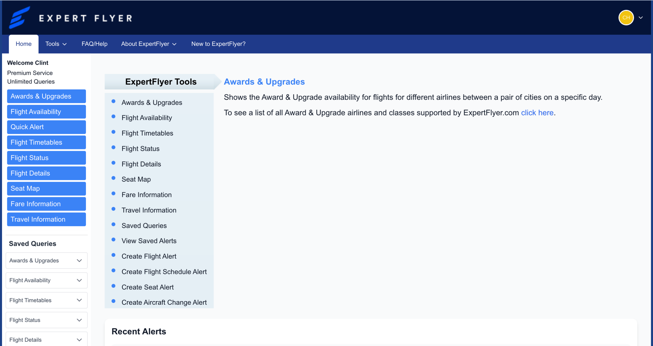
Task: Click the Fare Information sidebar button
Action: click(46, 204)
